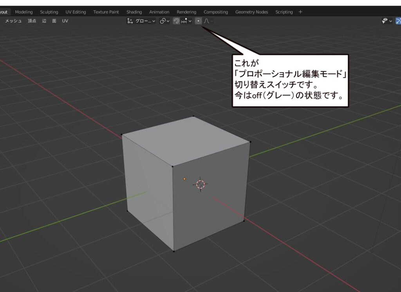This screenshot has height=292, width=401.
Task: Open the Geometry Nodes workspace tab
Action: (252, 12)
